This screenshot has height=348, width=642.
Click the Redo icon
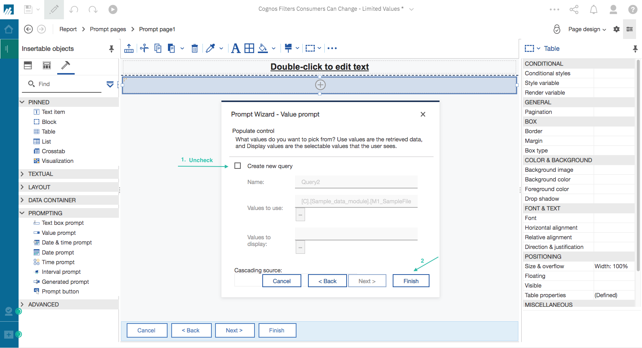[93, 9]
